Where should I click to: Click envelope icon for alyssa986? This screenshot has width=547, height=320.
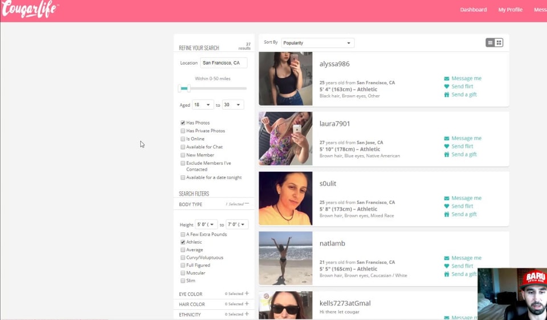pos(447,79)
